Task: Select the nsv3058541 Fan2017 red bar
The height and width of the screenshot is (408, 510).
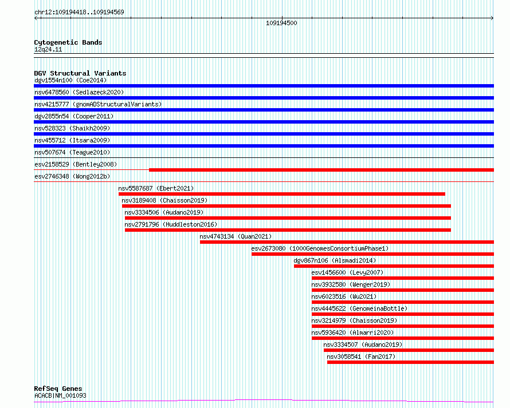Action: click(x=410, y=362)
